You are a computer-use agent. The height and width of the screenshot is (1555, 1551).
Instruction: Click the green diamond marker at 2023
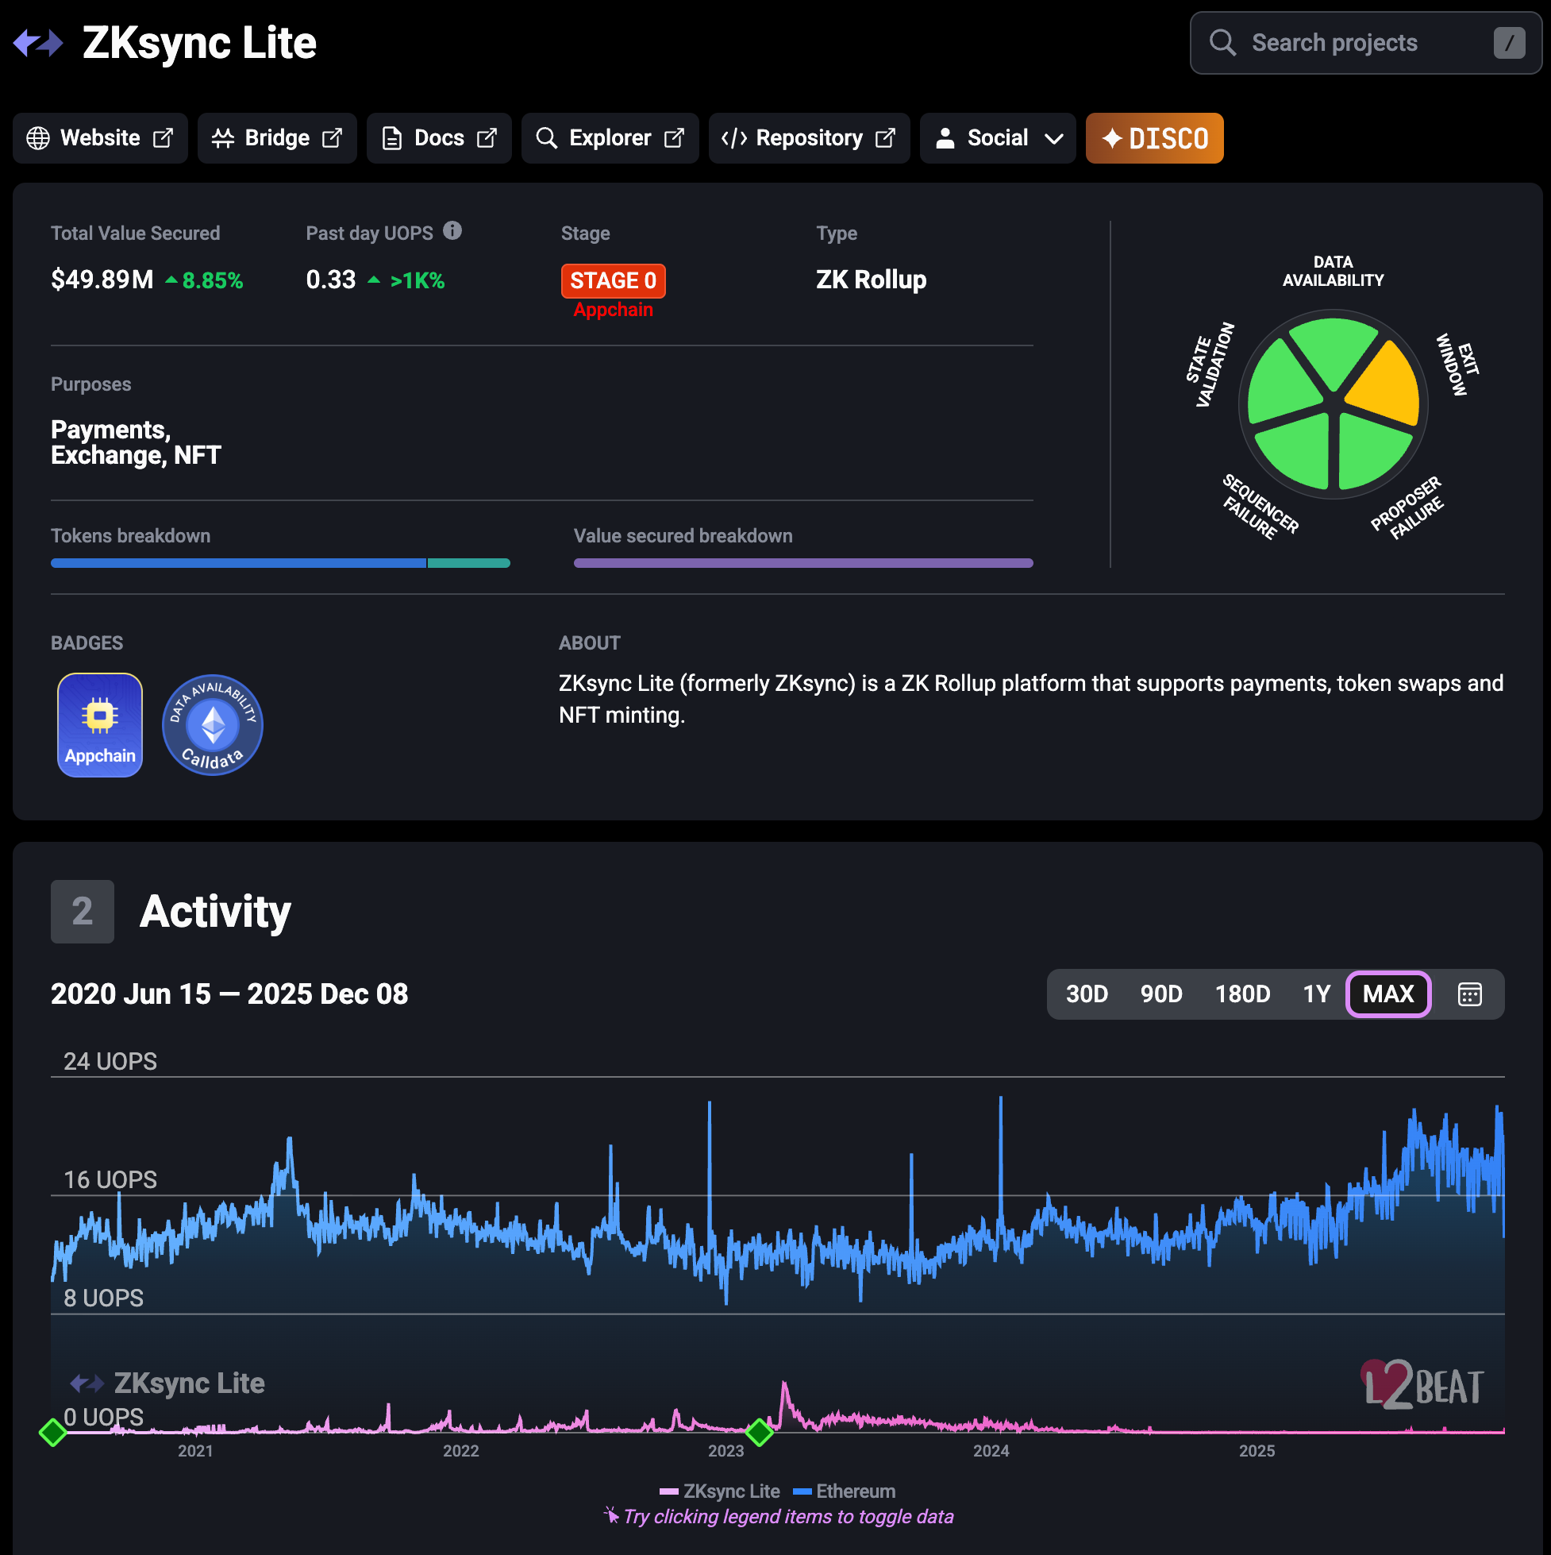click(759, 1433)
